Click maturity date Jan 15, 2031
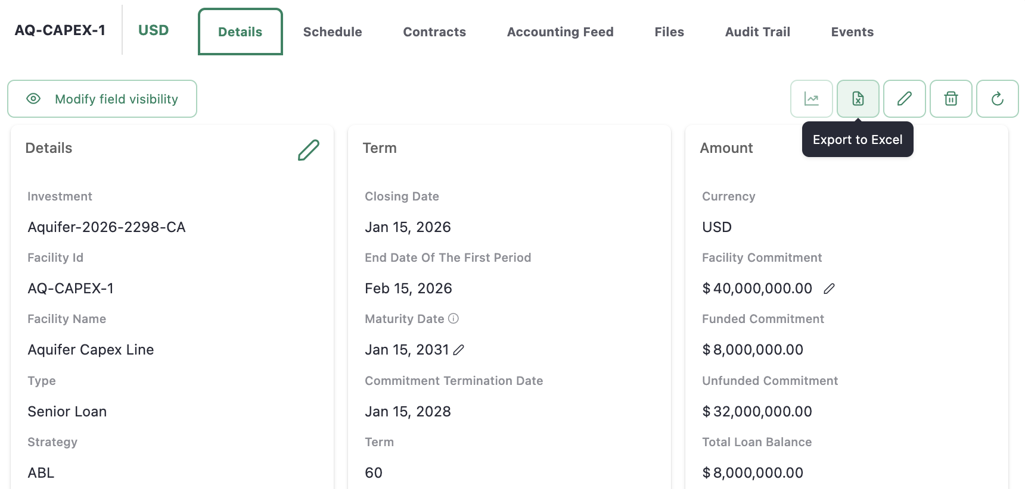 point(406,350)
